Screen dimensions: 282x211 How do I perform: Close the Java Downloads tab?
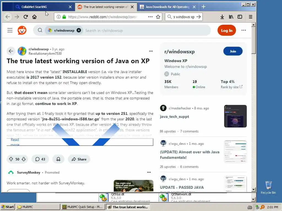coord(194,7)
